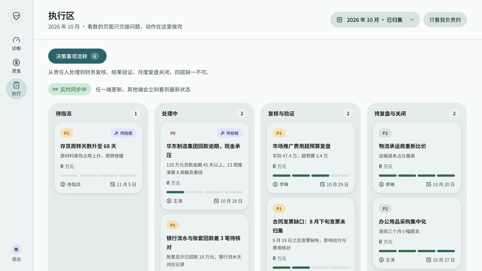Click 待拍板 tag on 存货周转天数 card
This screenshot has width=482, height=271.
pos(123,133)
